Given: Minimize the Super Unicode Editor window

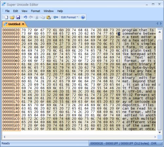Looking at the screenshot, I should (x=147, y=5).
